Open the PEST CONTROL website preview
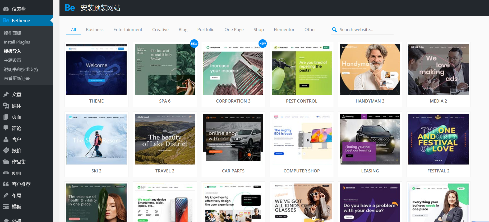This screenshot has width=489, height=222. point(302,69)
